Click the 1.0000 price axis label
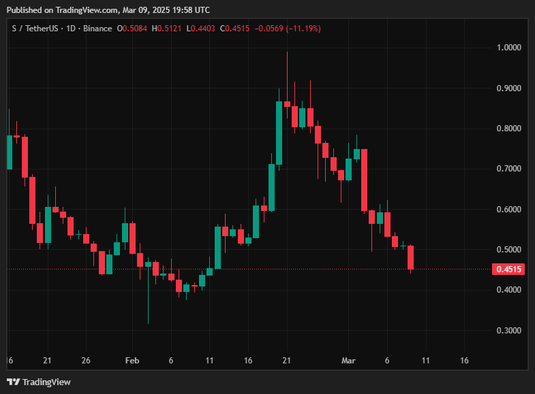 click(x=508, y=48)
